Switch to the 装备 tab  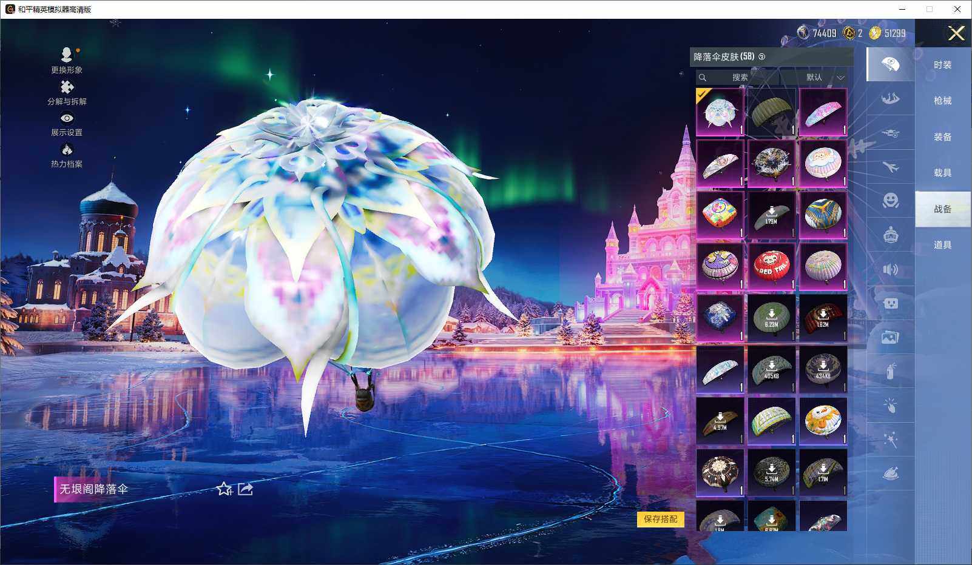coord(943,137)
